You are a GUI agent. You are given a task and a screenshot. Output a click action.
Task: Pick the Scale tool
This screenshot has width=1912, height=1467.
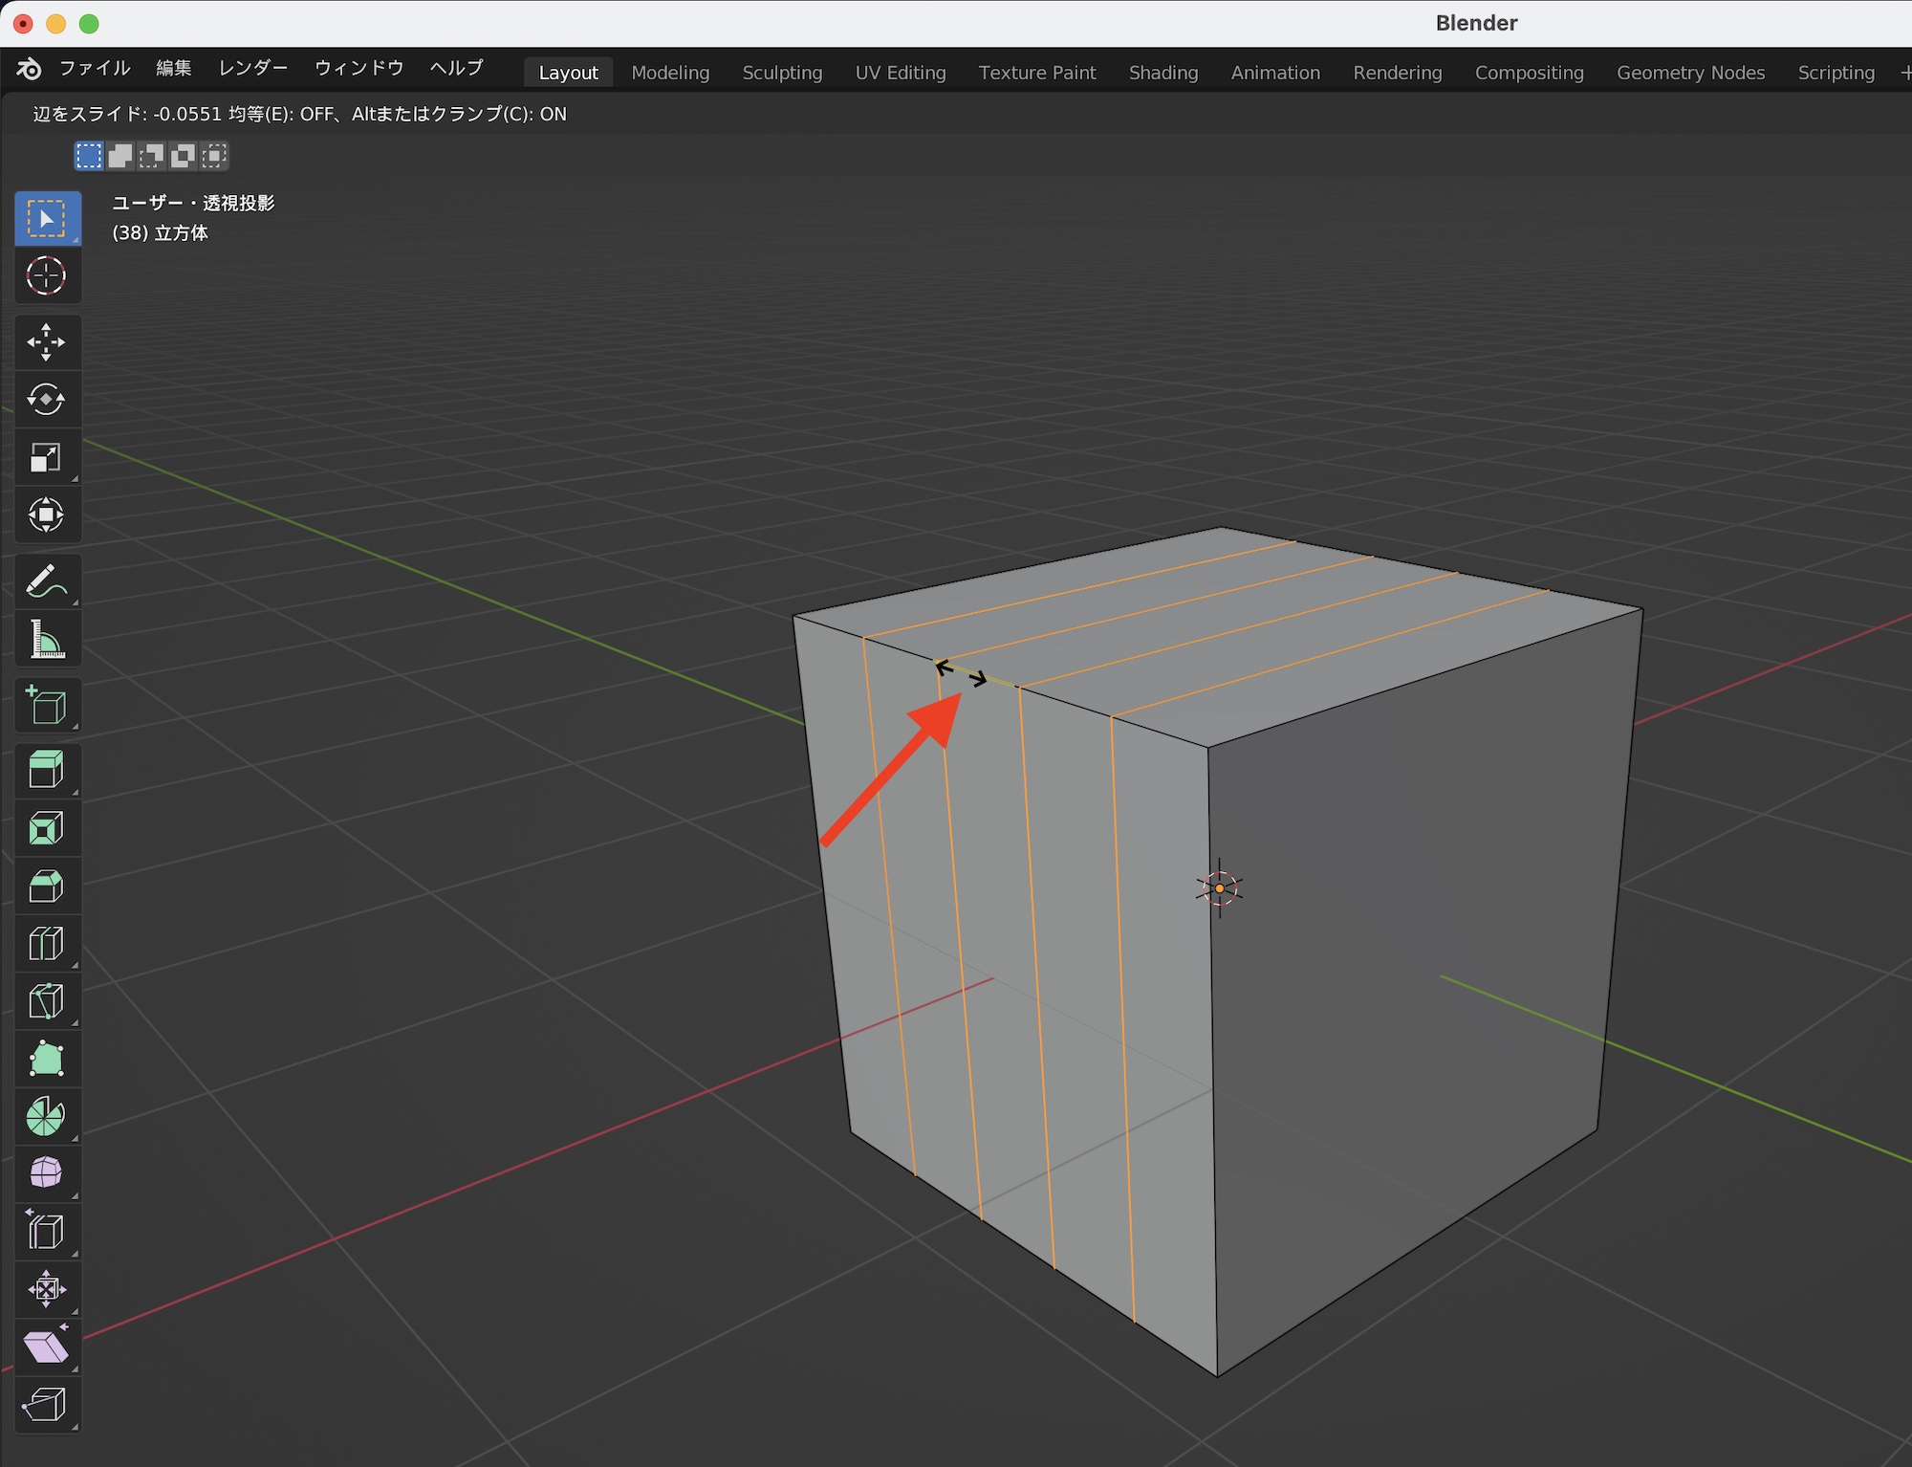[46, 457]
